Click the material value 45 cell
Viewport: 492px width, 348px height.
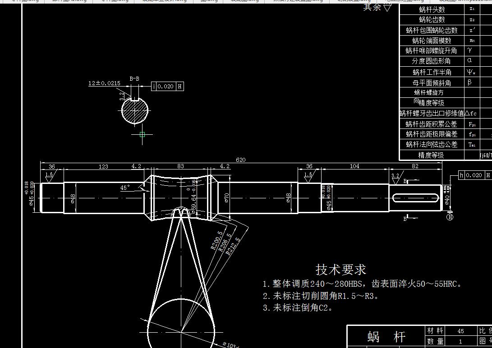460,331
